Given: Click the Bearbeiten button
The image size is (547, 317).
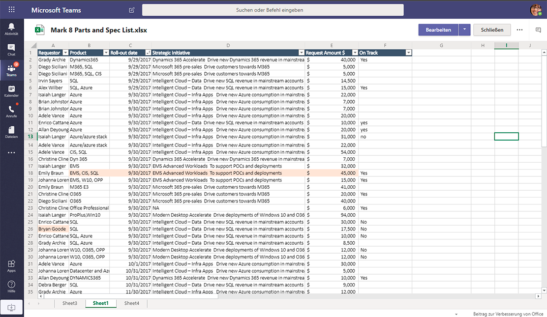Looking at the screenshot, I should (438, 29).
